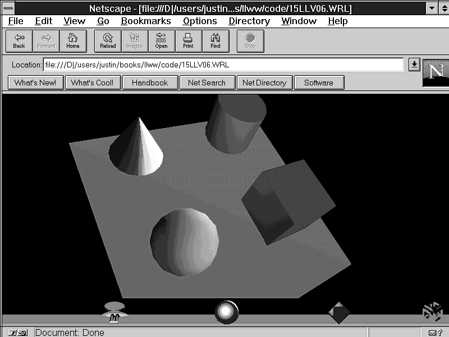Select the diamond-shaped navigation control
This screenshot has width=449, height=337.
[338, 312]
